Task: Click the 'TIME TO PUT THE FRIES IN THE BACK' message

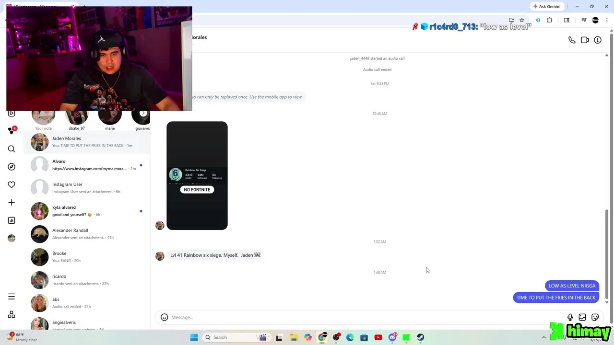Action: (x=556, y=298)
